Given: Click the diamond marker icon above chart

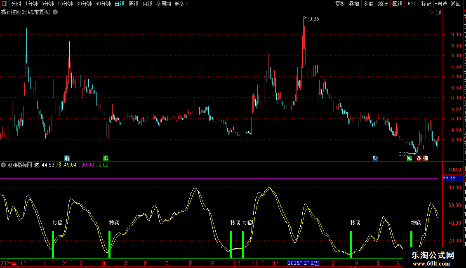Looking at the screenshot, I should pos(431,12).
